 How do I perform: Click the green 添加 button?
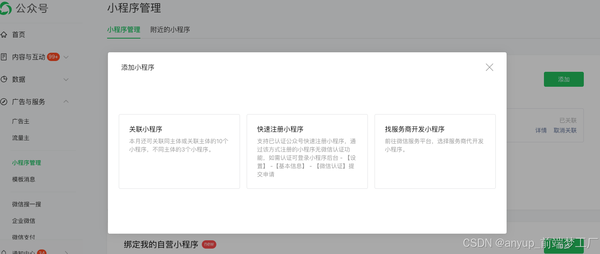pyautogui.click(x=564, y=79)
